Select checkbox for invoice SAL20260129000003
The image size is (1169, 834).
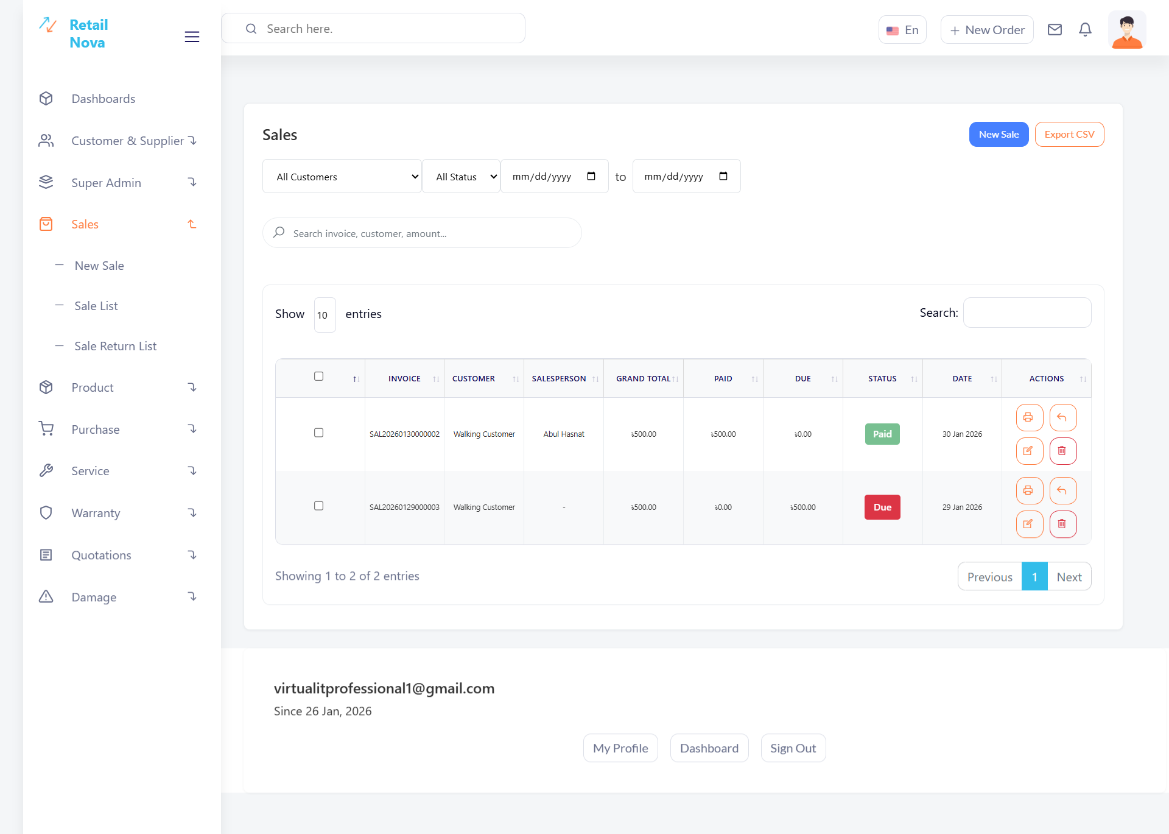tap(318, 506)
